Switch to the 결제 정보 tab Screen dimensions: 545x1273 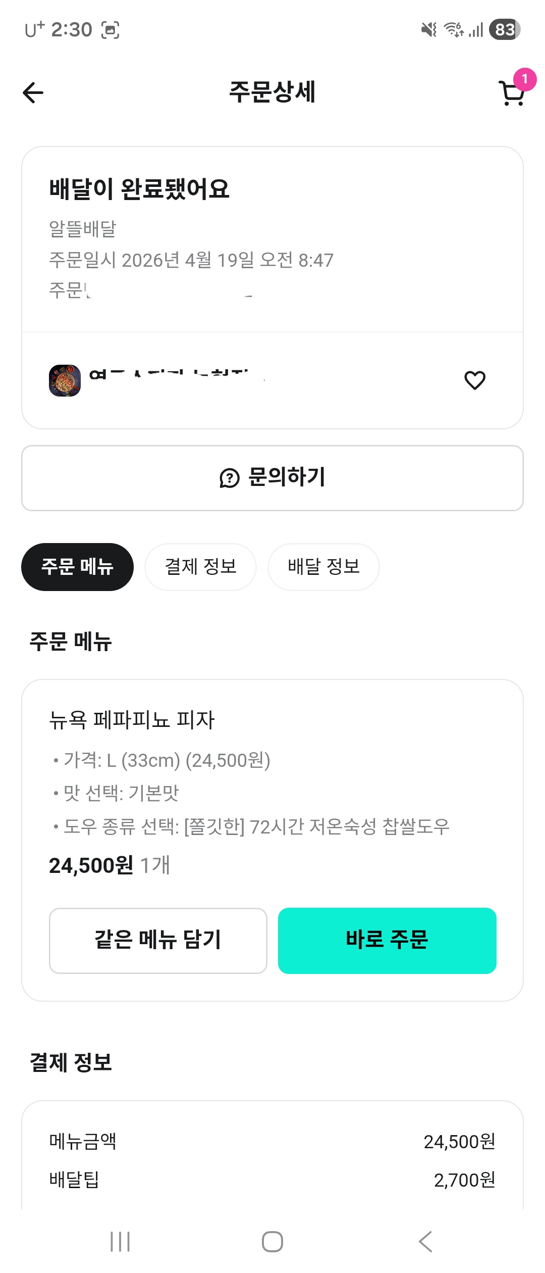pyautogui.click(x=200, y=567)
